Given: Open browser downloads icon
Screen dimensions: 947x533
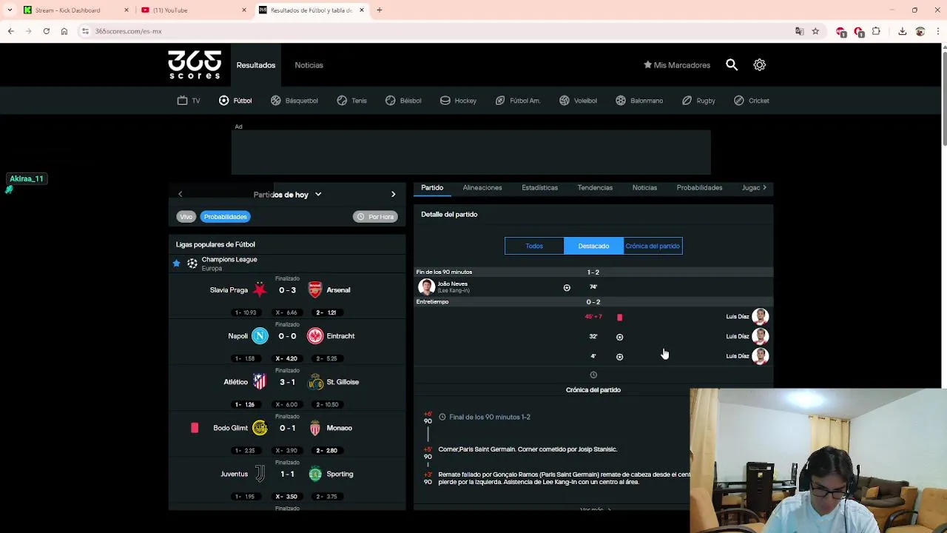Looking at the screenshot, I should tap(903, 31).
